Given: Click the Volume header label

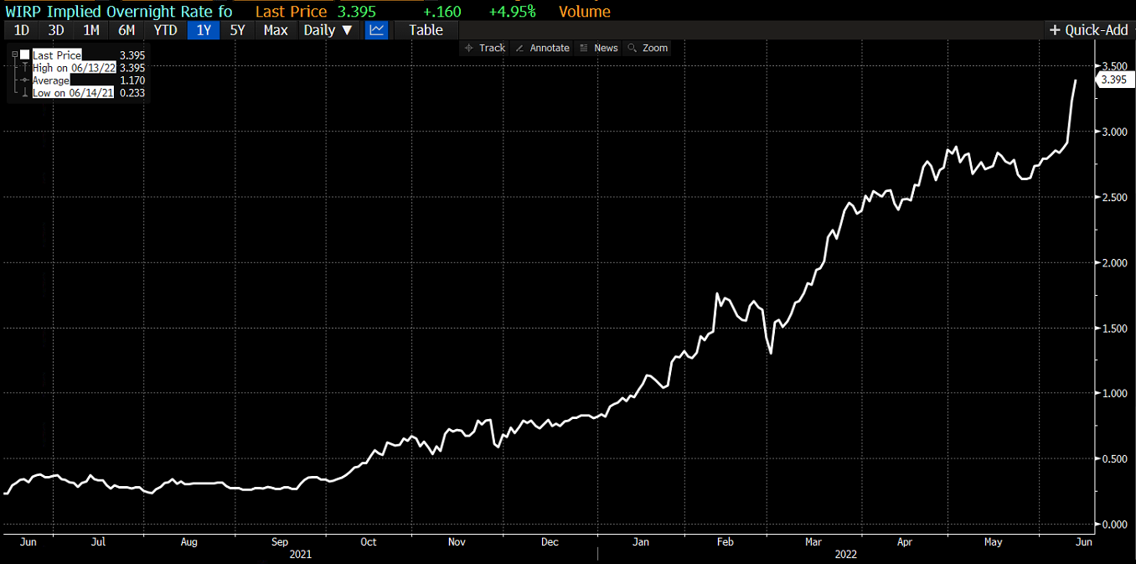Looking at the screenshot, I should [x=585, y=12].
